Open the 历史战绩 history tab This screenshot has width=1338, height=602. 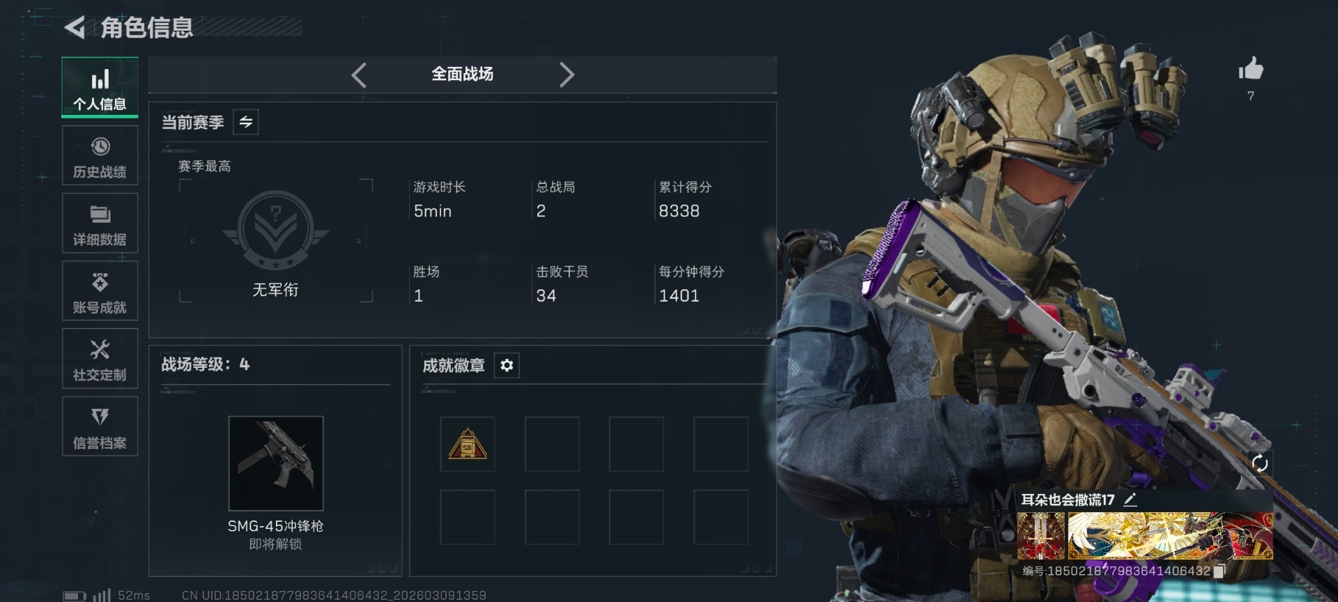[100, 155]
